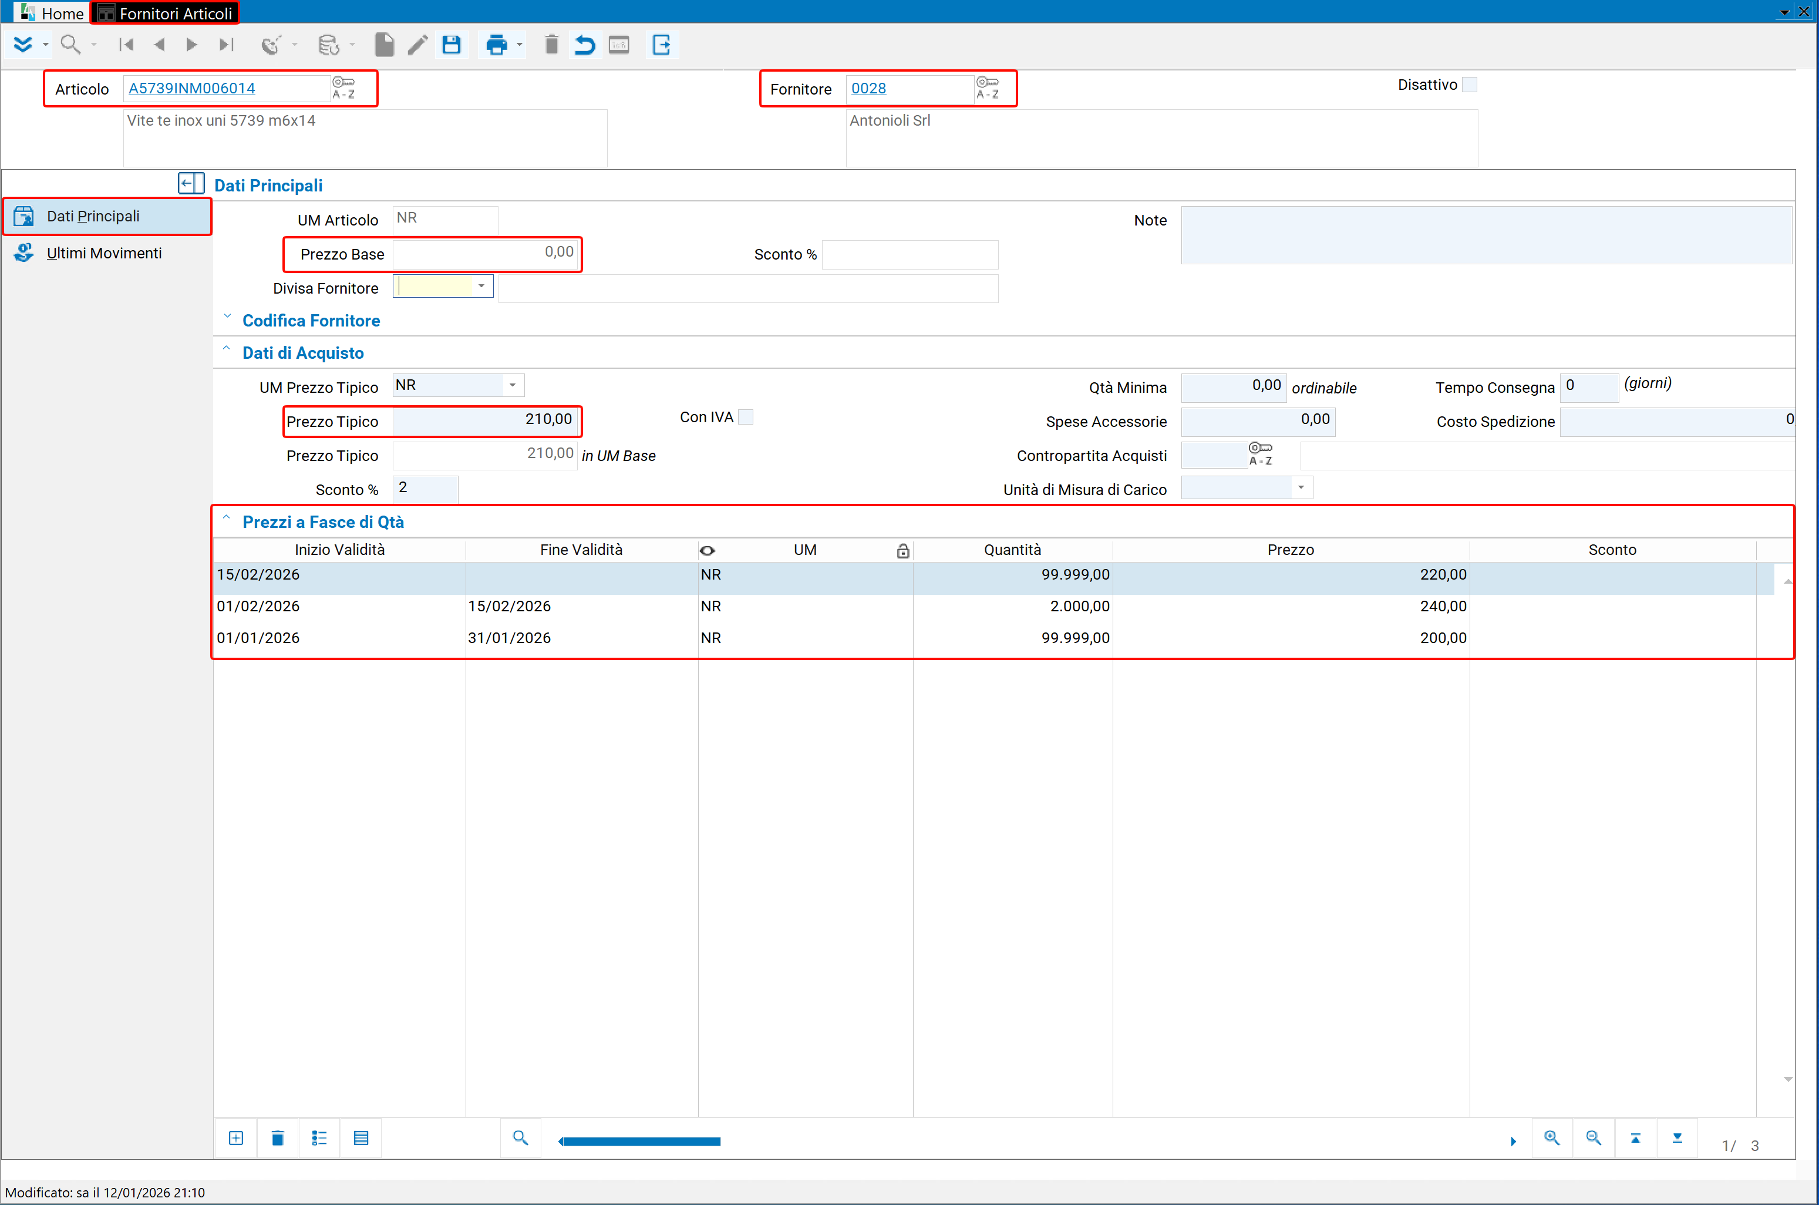
Task: Go to last record
Action: tap(226, 45)
